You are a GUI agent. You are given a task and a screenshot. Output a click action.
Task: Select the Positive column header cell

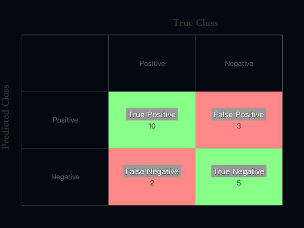152,63
